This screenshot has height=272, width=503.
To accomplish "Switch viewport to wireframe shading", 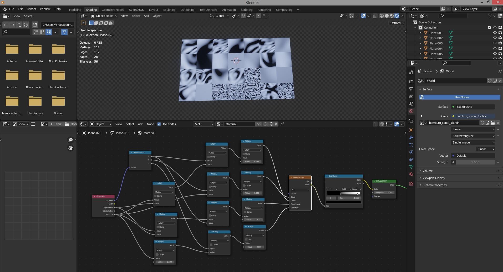I will [382, 16].
